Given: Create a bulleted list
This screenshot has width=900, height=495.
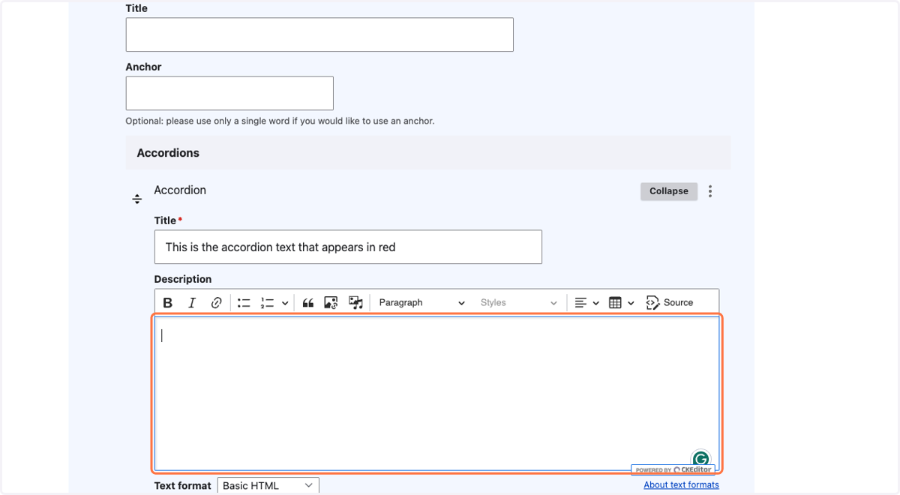Looking at the screenshot, I should point(244,303).
